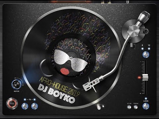Click the play/pause button
Screen dimensions: 159x119
pyautogui.click(x=12, y=103)
